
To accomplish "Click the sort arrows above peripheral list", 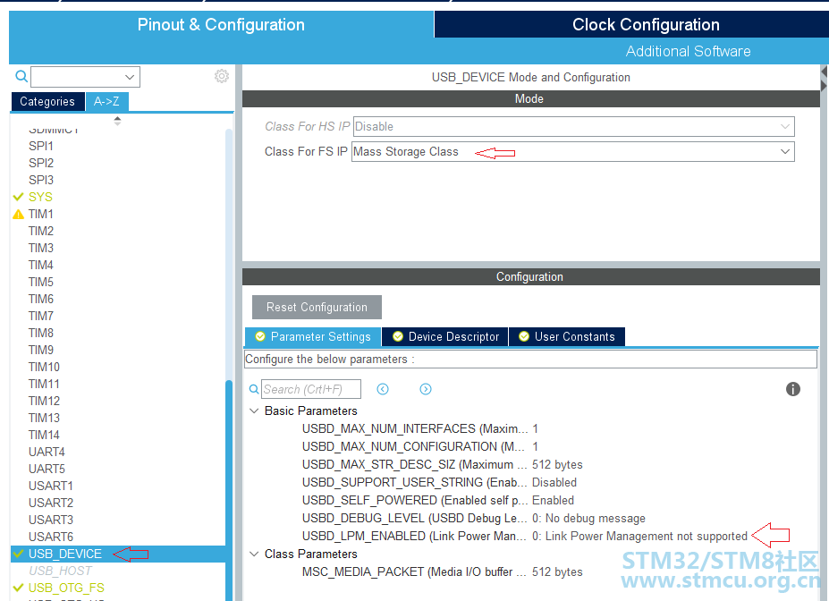I will [117, 121].
